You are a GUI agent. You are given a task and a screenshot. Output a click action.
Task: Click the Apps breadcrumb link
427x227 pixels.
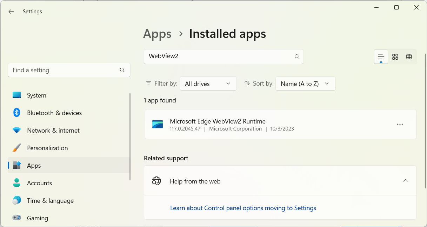click(157, 34)
